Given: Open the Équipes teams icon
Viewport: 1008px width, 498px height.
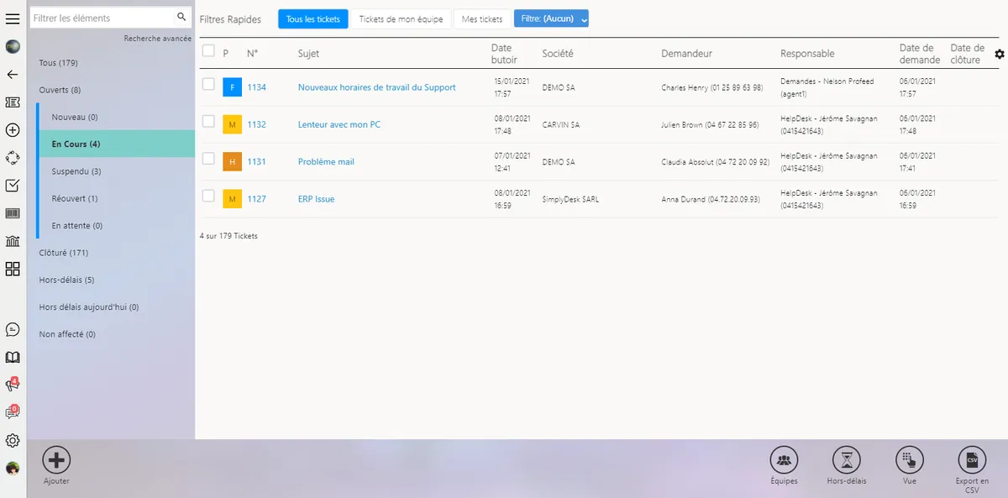Looking at the screenshot, I should coord(784,460).
